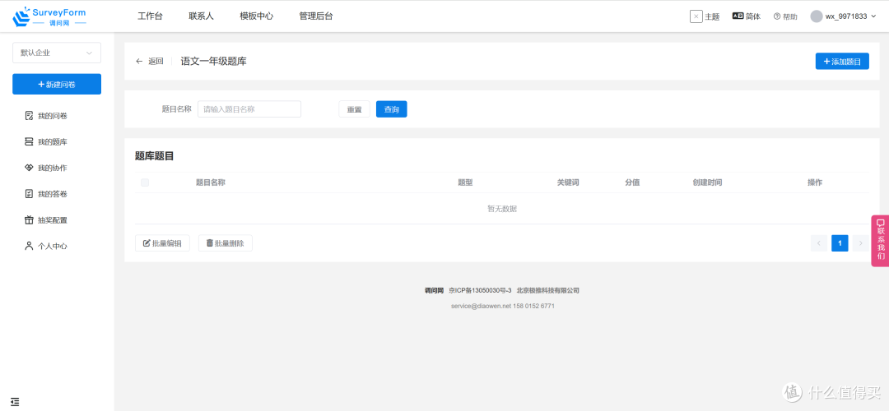Open 联系我们 side tab
889x411 pixels.
[880, 241]
